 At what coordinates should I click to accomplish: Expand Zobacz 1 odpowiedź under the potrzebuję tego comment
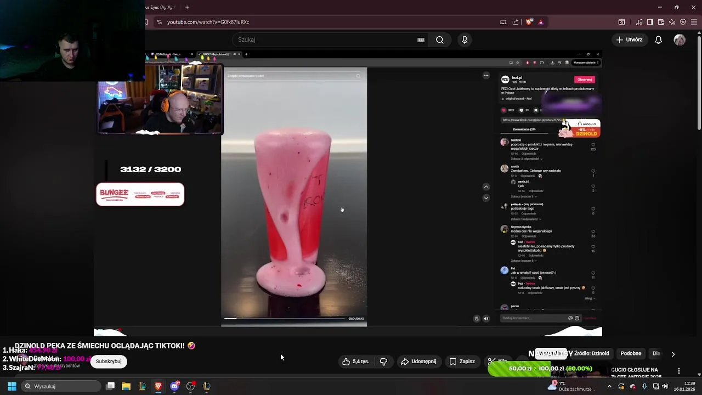(x=525, y=219)
